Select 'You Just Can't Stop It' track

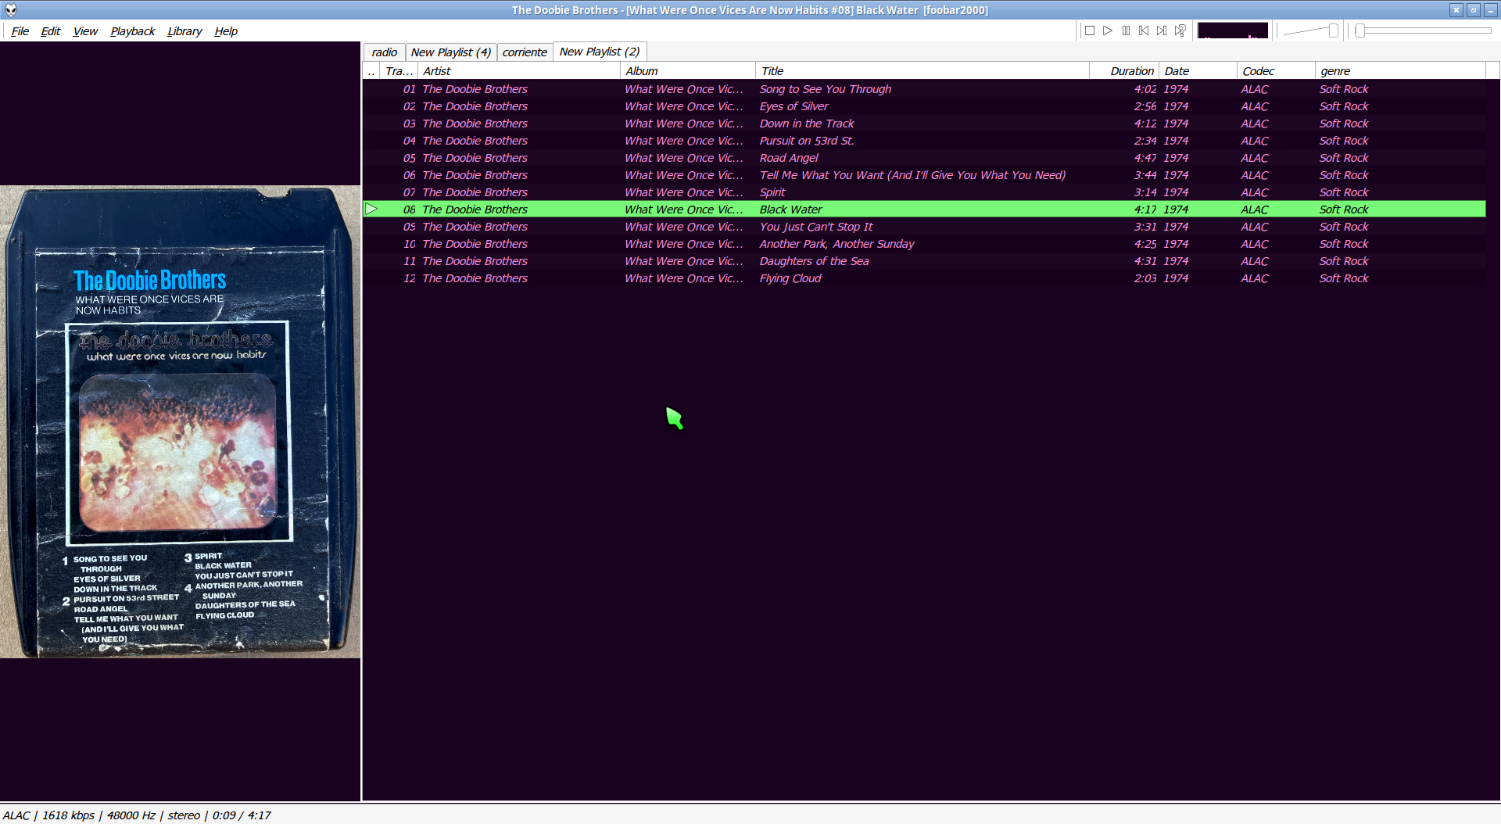click(x=816, y=227)
